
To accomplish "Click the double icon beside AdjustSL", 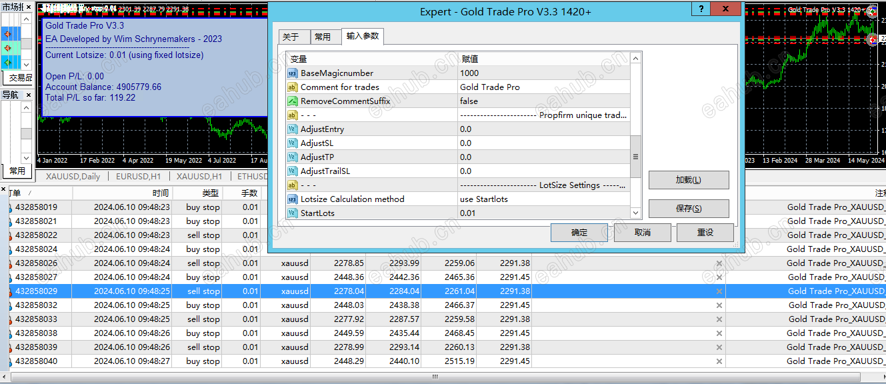I will click(292, 143).
